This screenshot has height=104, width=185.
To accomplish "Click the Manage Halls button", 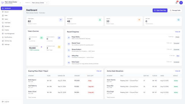I will [175, 10].
